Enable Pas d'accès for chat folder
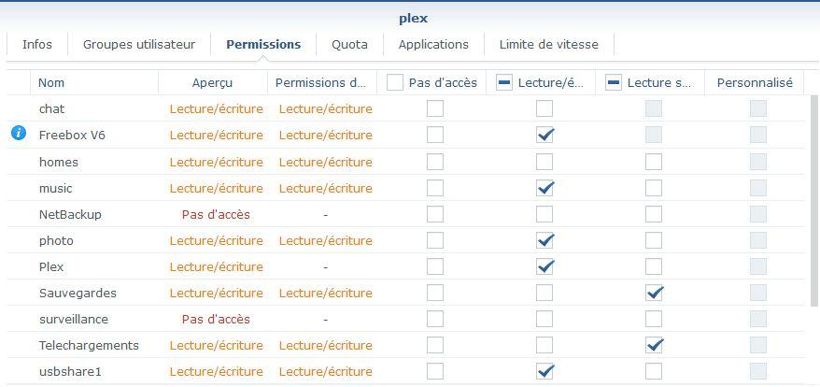This screenshot has height=387, width=820. 435,108
